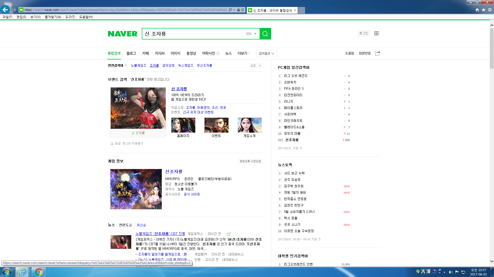Screen dimensions: 494x277
Task: Open the on-screen keyboard icon in search box
Action: 249,34
